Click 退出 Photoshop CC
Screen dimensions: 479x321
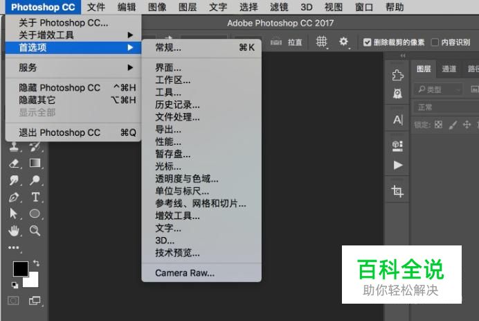coord(73,133)
